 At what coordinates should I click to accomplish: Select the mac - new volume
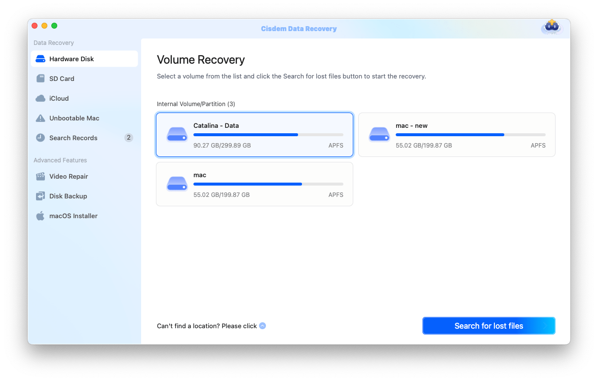pos(456,134)
